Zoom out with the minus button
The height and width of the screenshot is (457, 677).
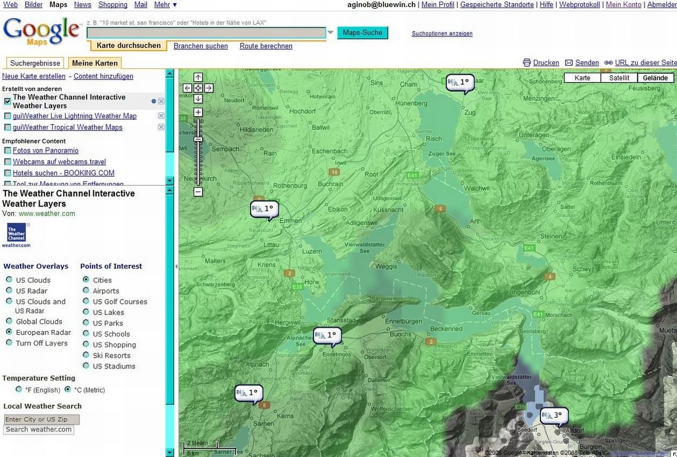(x=198, y=192)
